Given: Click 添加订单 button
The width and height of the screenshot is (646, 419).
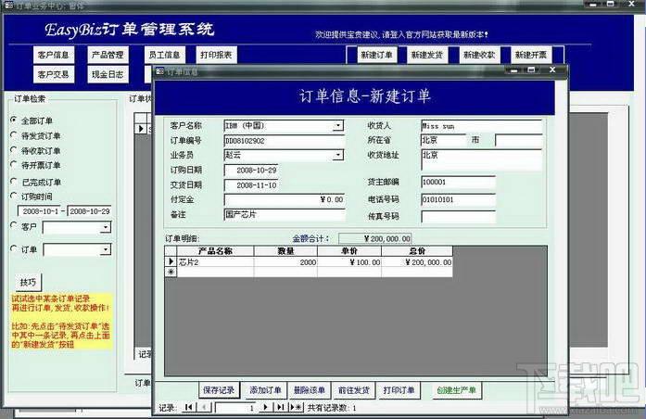Looking at the screenshot, I should tap(265, 390).
